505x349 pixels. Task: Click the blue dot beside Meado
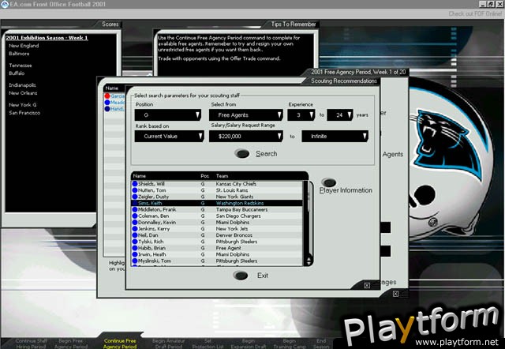(107, 103)
